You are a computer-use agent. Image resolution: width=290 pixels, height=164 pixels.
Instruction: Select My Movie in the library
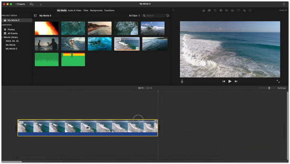[x=10, y=45]
